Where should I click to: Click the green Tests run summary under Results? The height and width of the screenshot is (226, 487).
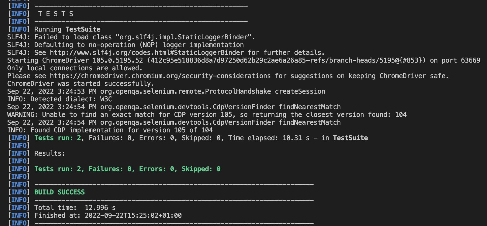tap(127, 169)
